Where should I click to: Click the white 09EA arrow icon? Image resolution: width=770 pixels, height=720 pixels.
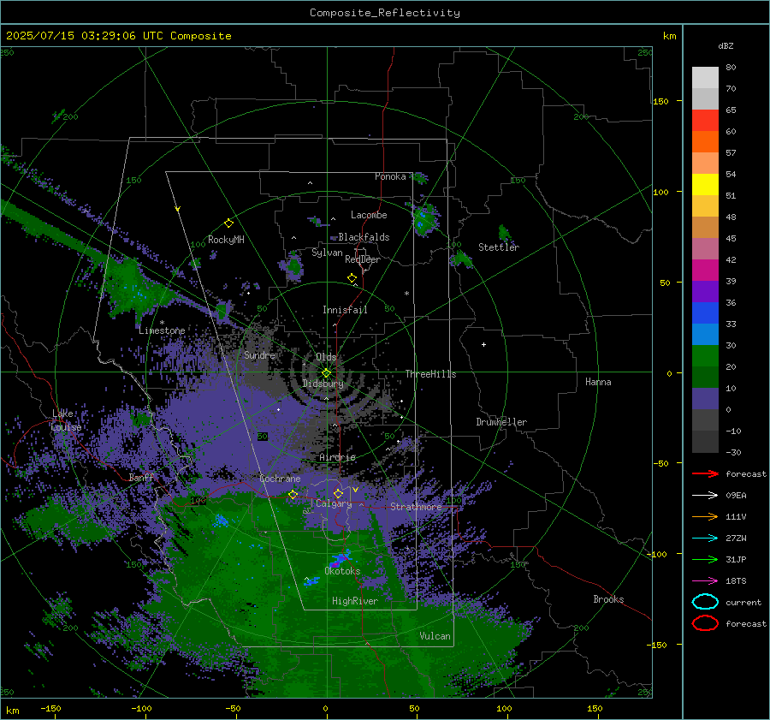[705, 496]
